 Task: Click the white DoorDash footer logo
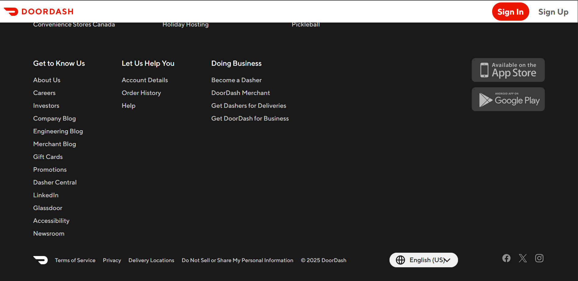pyautogui.click(x=41, y=260)
